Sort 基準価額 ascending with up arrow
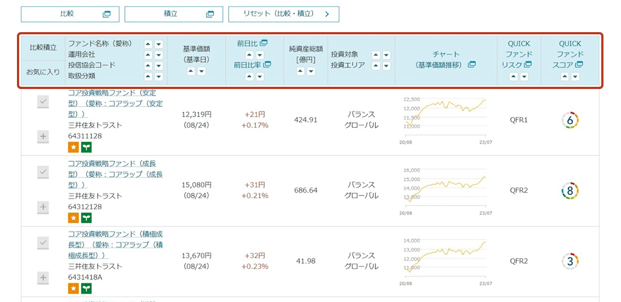 pyautogui.click(x=191, y=72)
